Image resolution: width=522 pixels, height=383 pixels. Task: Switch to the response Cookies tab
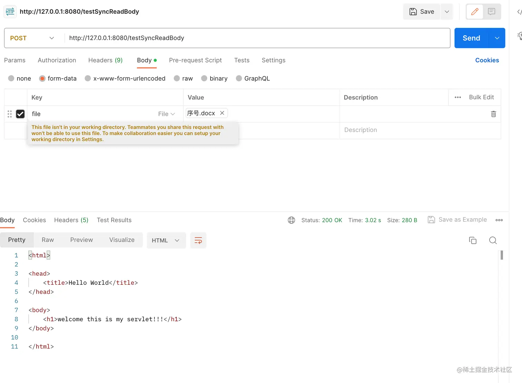click(x=34, y=220)
